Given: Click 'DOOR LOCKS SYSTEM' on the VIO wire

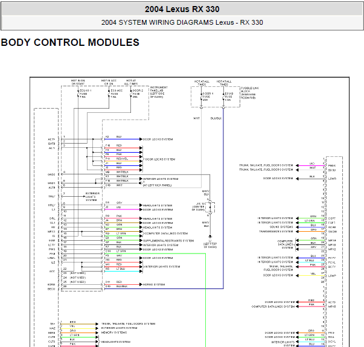Looking at the screenshot, I should [x=158, y=209].
